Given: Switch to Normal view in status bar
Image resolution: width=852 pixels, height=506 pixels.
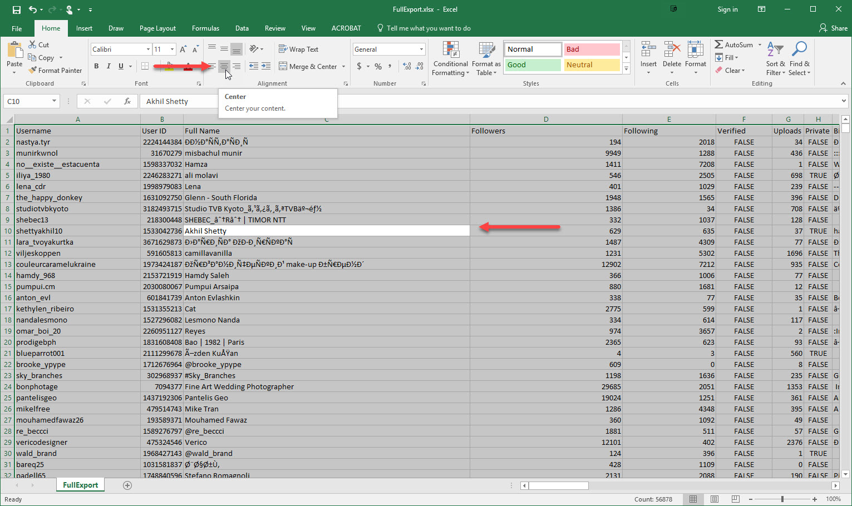Looking at the screenshot, I should [x=693, y=499].
